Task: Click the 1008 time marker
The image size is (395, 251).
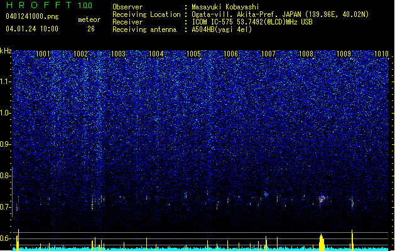Action: click(x=306, y=53)
